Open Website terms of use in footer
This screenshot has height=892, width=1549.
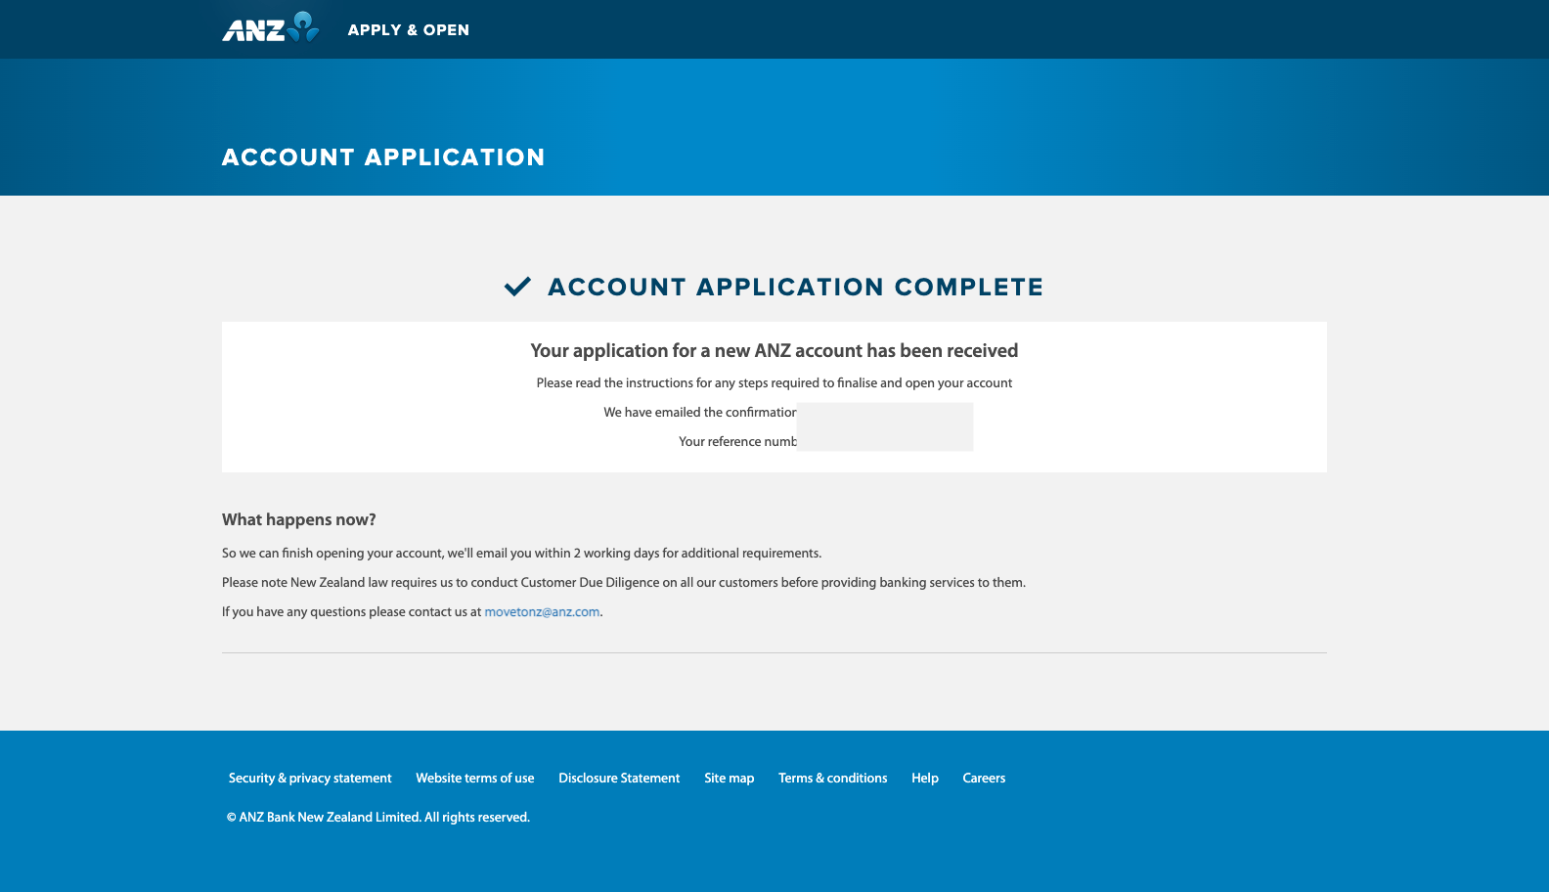point(474,779)
